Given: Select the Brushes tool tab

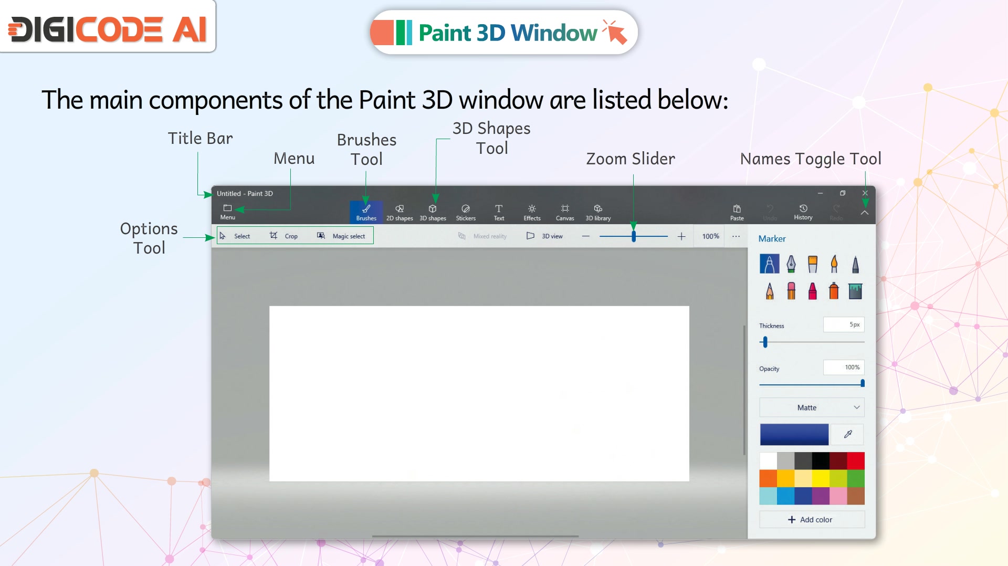Looking at the screenshot, I should (366, 213).
